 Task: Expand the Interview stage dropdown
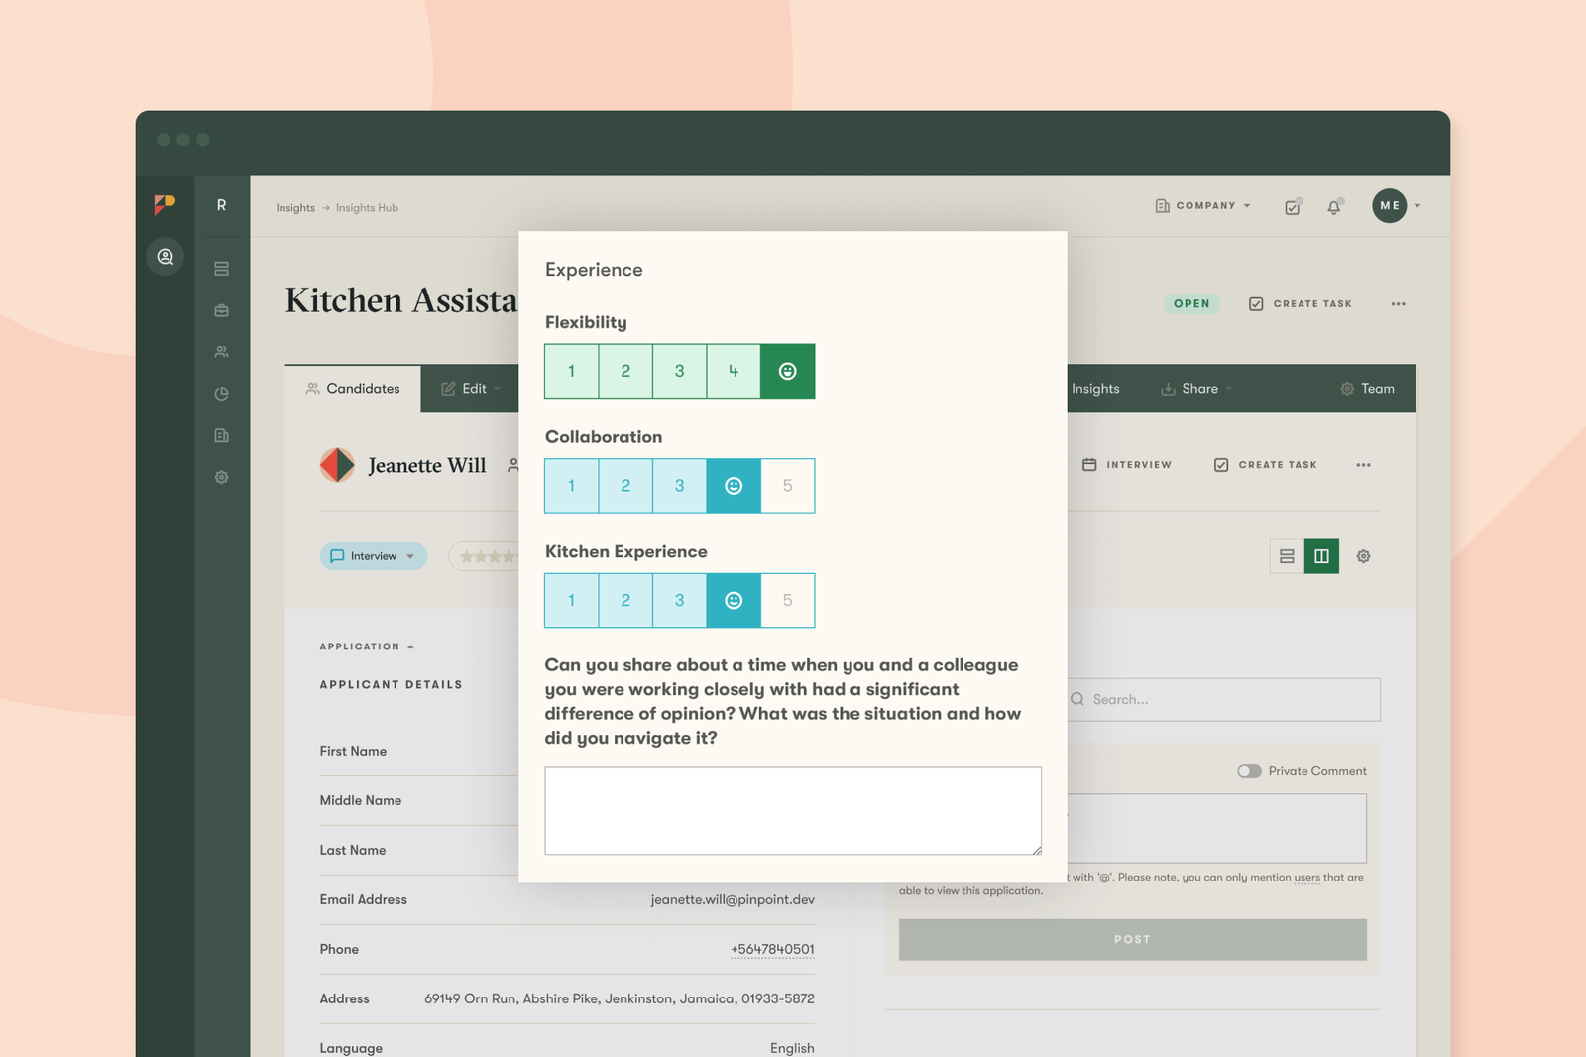[x=374, y=556]
